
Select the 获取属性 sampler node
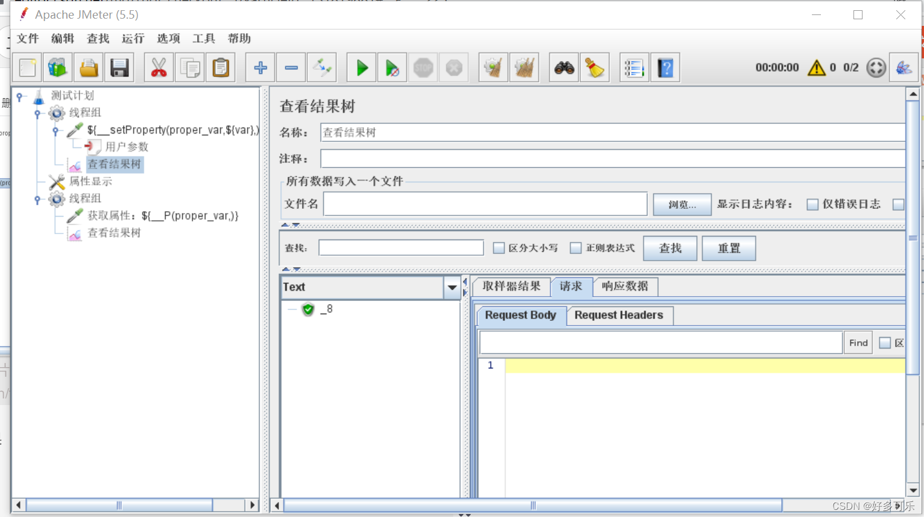tap(163, 215)
